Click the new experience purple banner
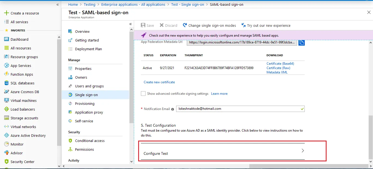Screen dimensions: 373x169 pos(253,35)
